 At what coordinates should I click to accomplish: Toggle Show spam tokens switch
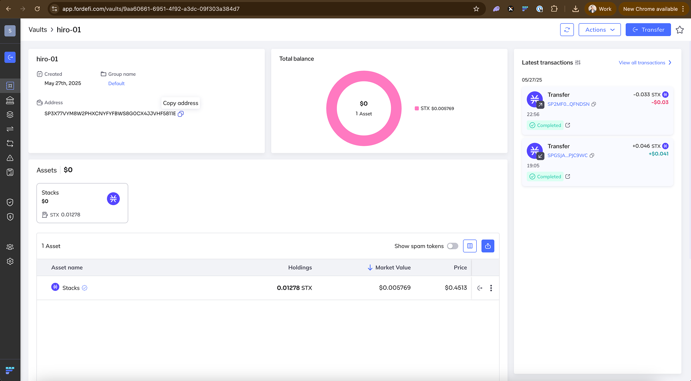pyautogui.click(x=453, y=246)
